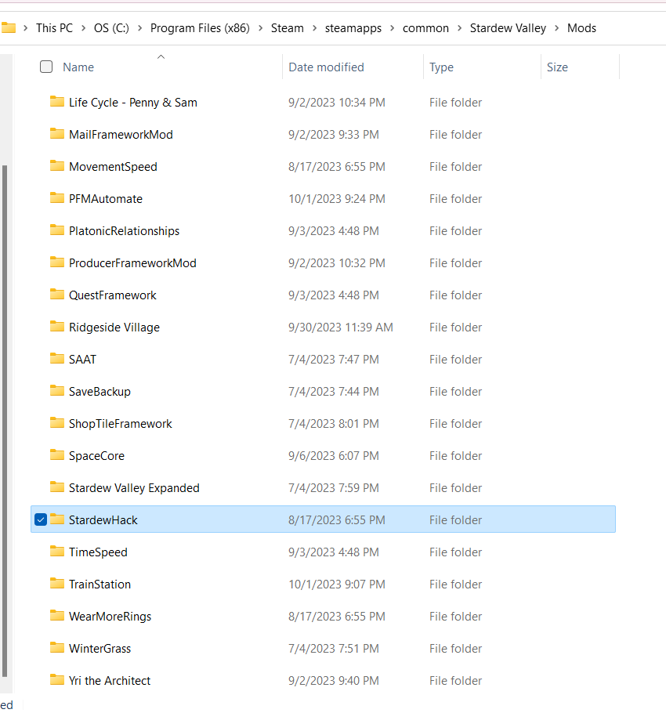
Task: Click the Yri the Architect folder icon
Action: (x=57, y=680)
